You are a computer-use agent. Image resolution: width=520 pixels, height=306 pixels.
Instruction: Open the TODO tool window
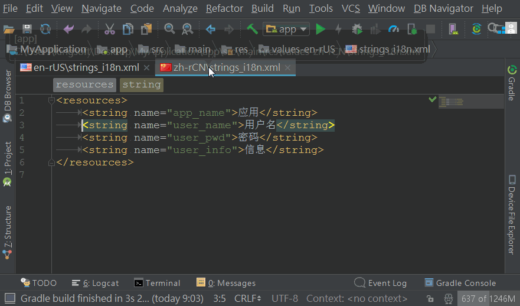click(x=38, y=283)
